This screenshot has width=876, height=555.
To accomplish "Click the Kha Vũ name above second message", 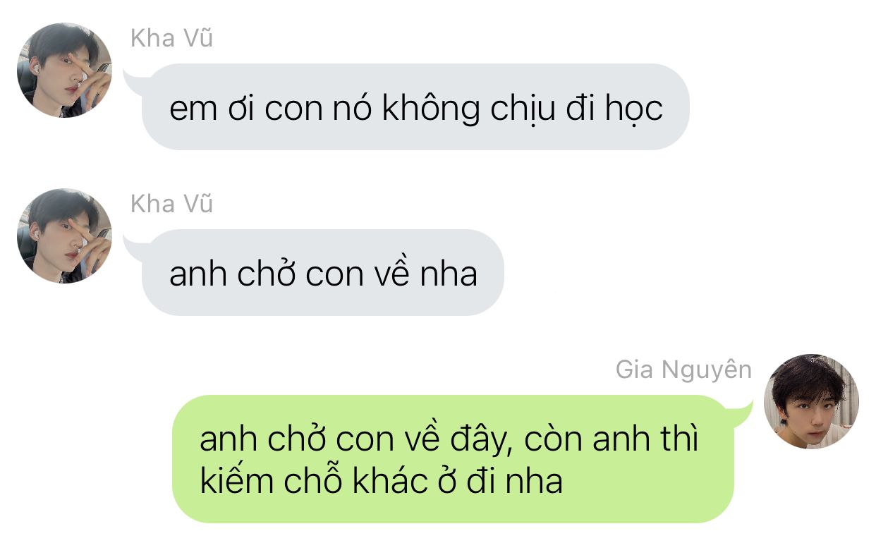I will click(x=171, y=204).
